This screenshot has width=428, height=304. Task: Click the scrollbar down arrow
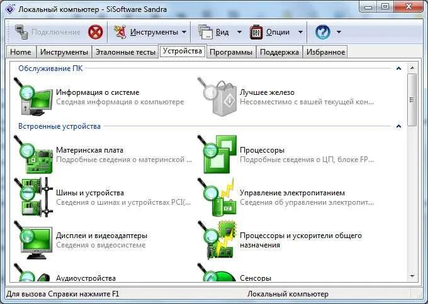(412, 276)
